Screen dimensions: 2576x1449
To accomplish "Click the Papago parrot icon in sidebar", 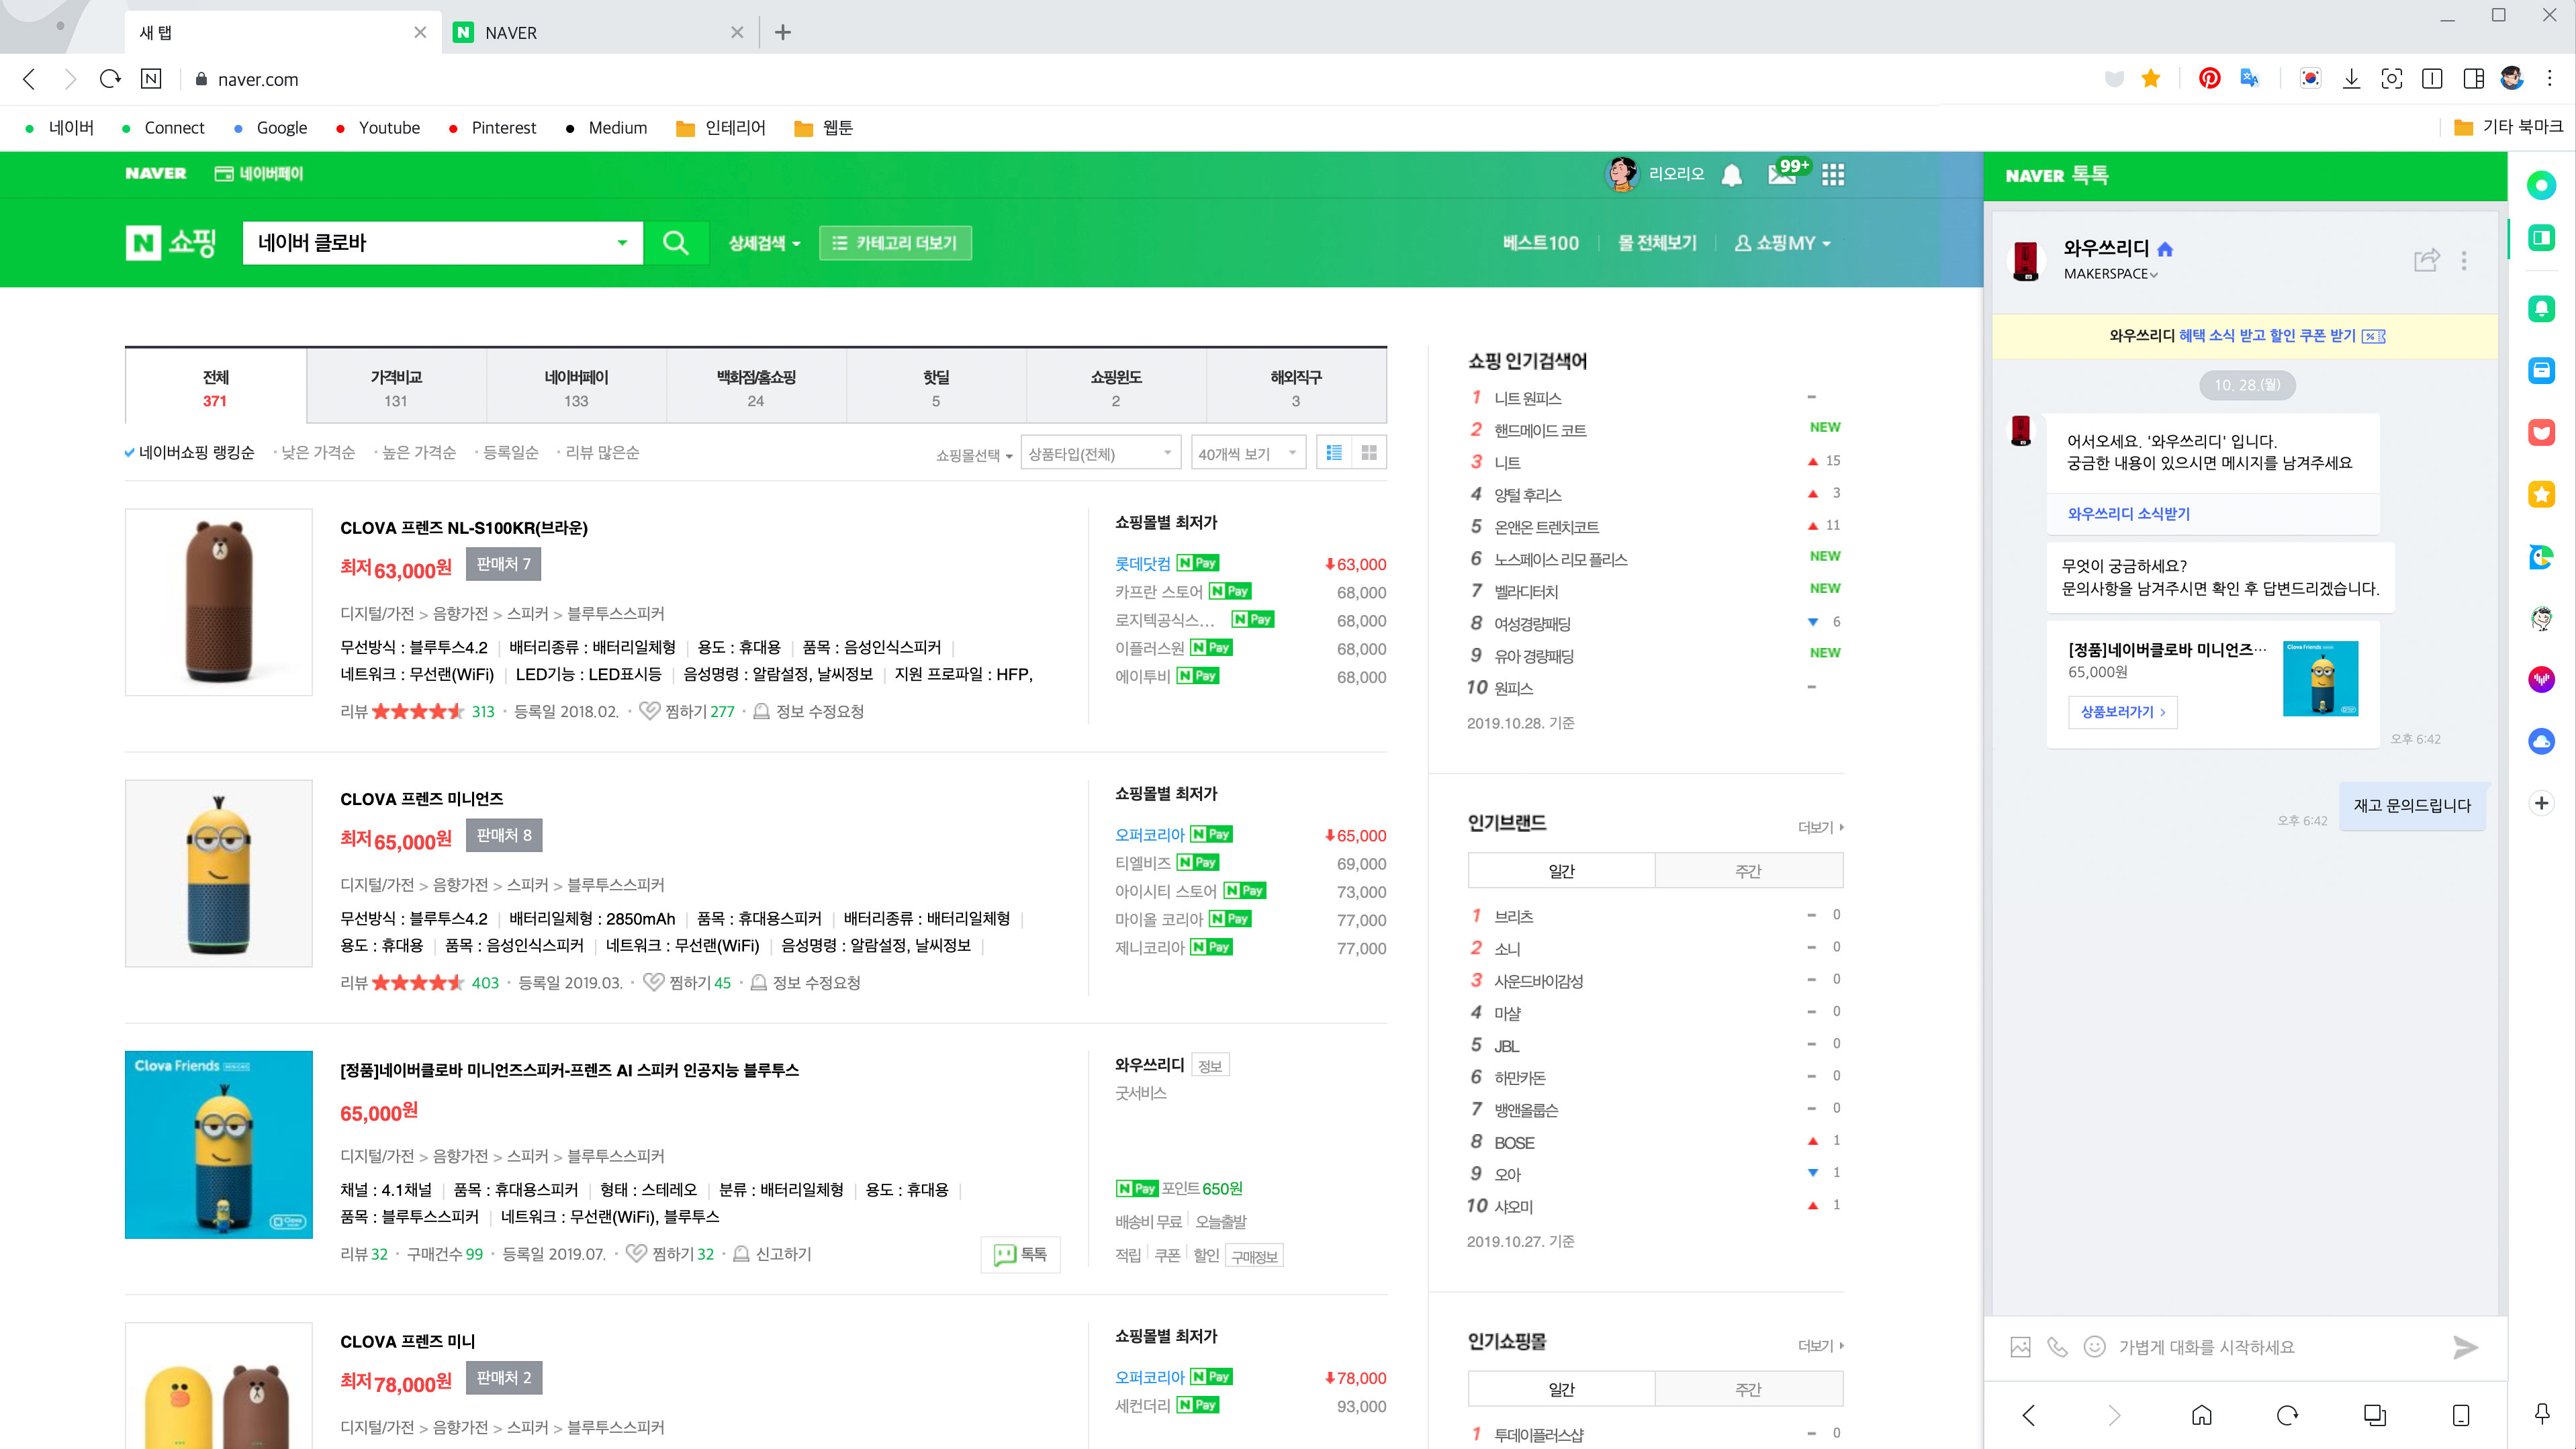I will (x=2541, y=557).
